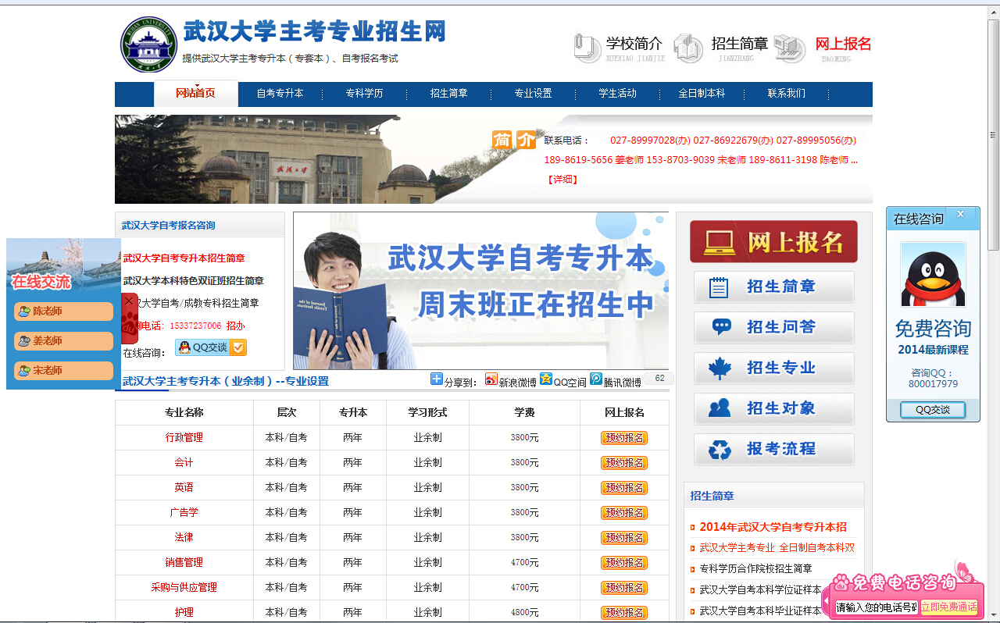The height and width of the screenshot is (623, 1000).
Task: Close the red paw side widget
Action: [129, 301]
